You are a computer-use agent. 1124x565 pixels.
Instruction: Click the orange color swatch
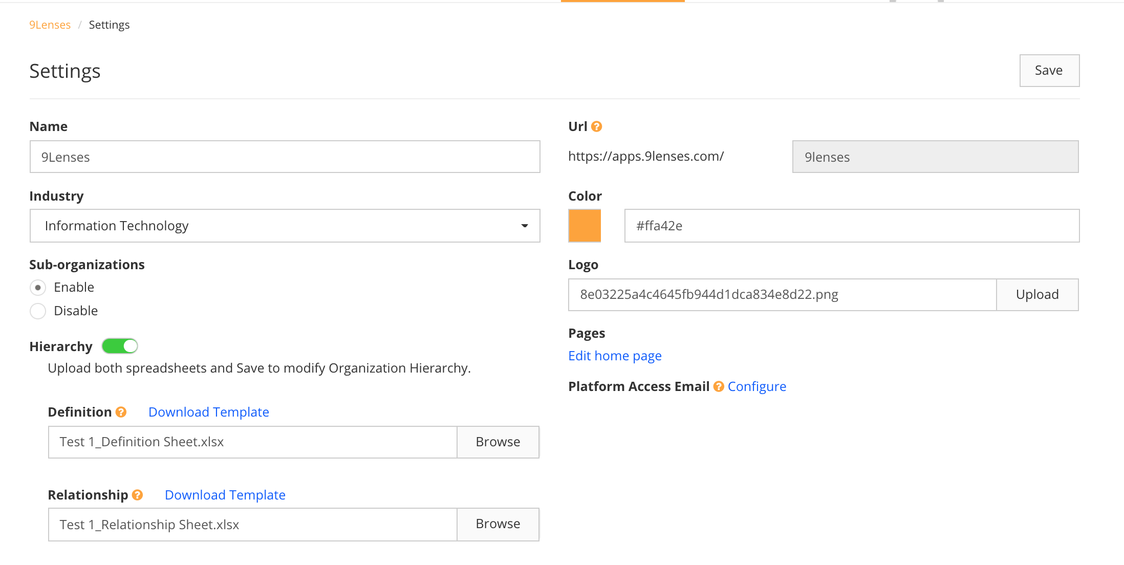[x=585, y=226]
